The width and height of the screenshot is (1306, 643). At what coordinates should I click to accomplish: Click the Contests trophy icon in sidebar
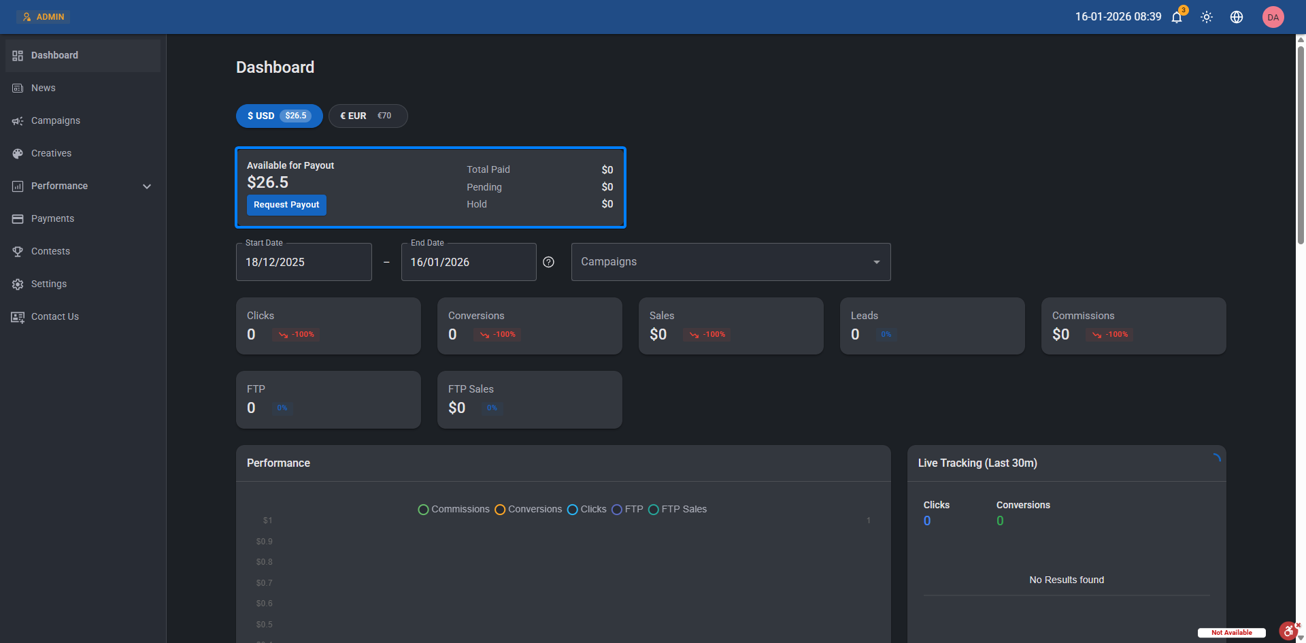tap(18, 252)
